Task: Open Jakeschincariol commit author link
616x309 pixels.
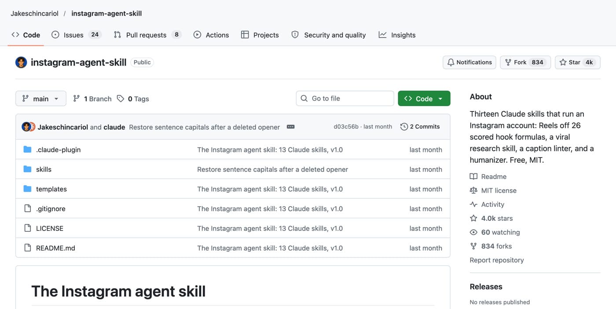Action: point(63,127)
